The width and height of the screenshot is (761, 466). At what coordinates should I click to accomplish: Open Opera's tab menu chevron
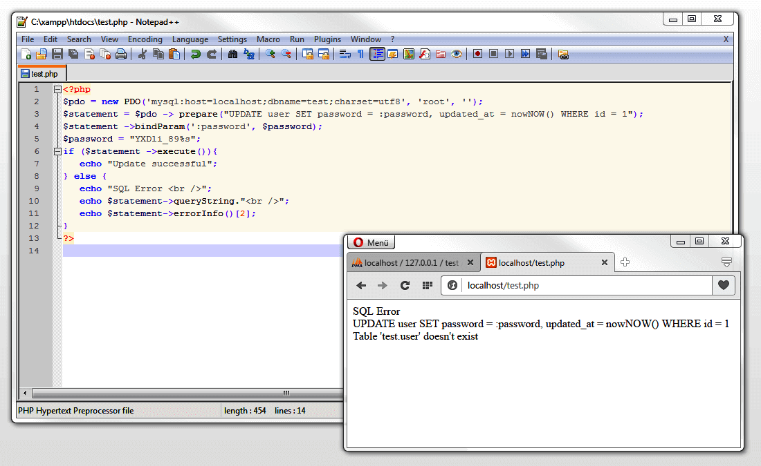pos(726,262)
